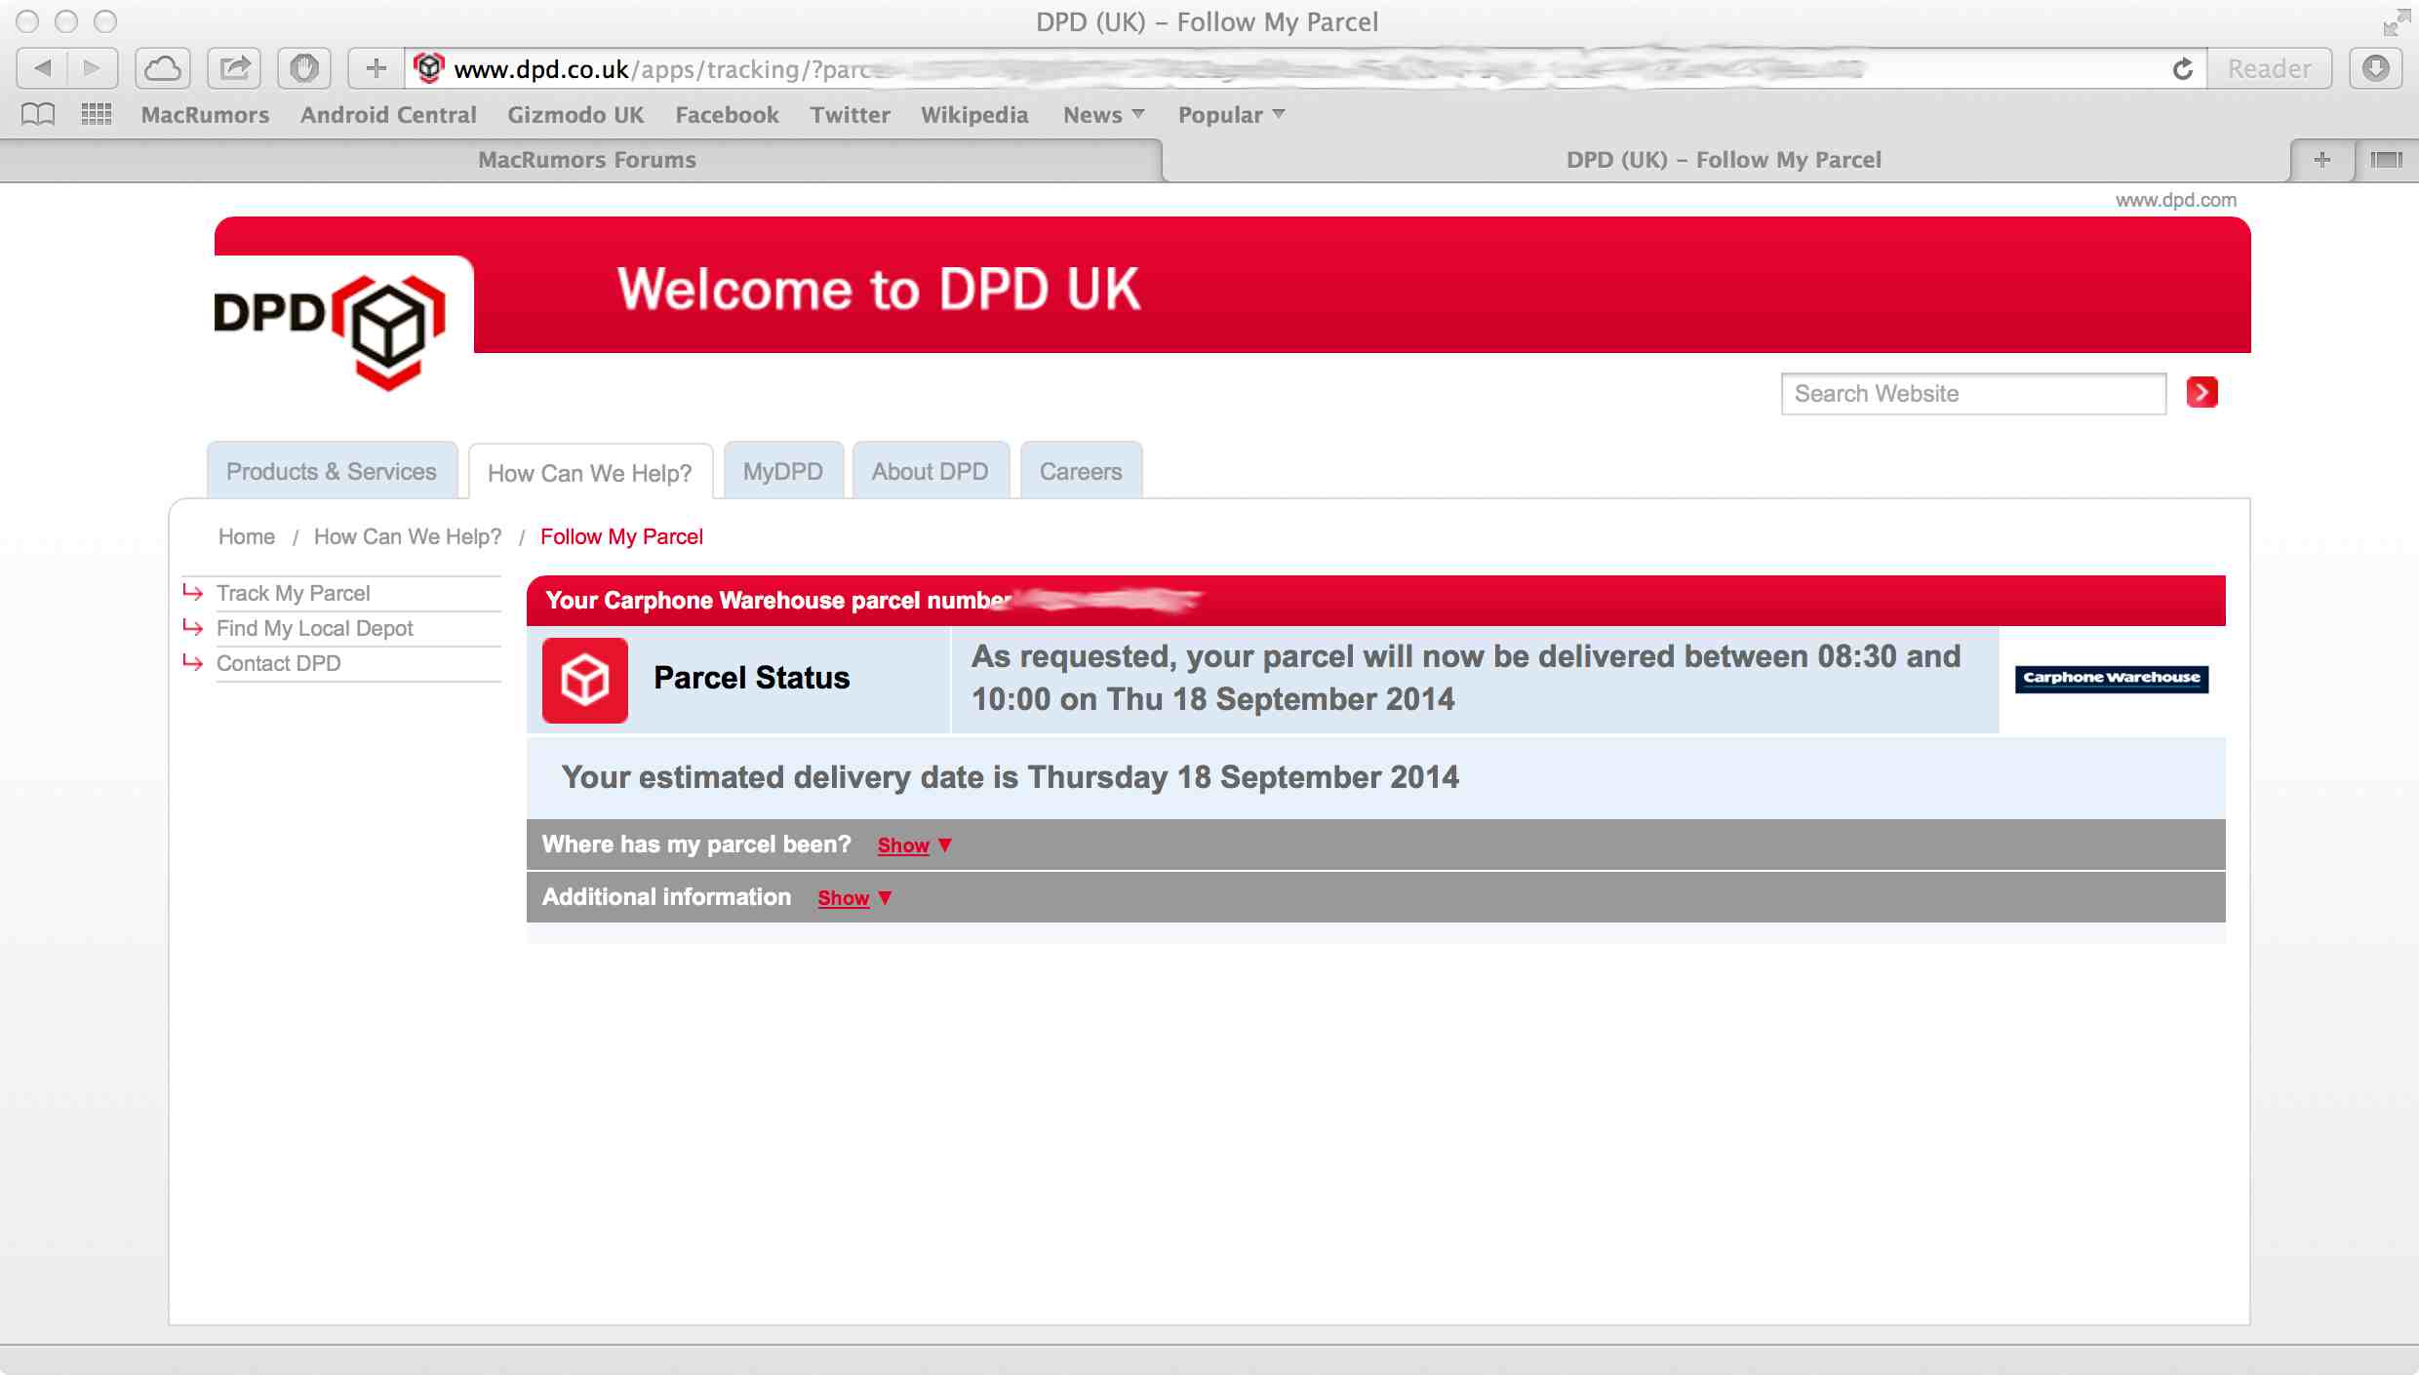This screenshot has width=2419, height=1375.
Task: Go forward using the Safari forward arrow
Action: (x=93, y=68)
